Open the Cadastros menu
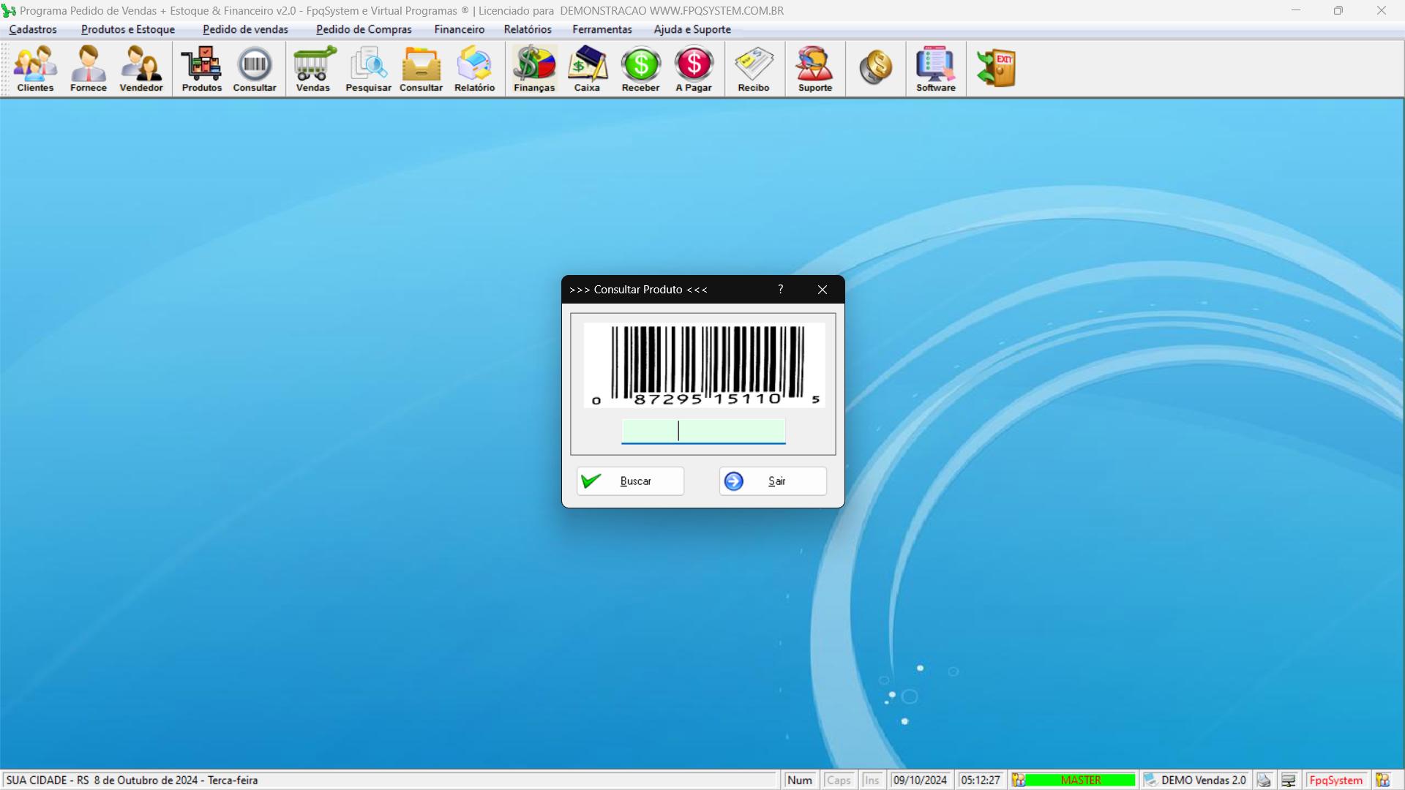This screenshot has width=1405, height=790. click(33, 29)
